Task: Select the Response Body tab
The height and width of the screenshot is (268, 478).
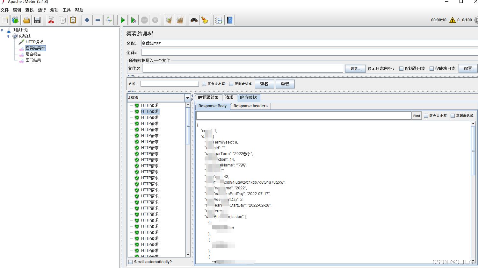Action: click(x=213, y=106)
